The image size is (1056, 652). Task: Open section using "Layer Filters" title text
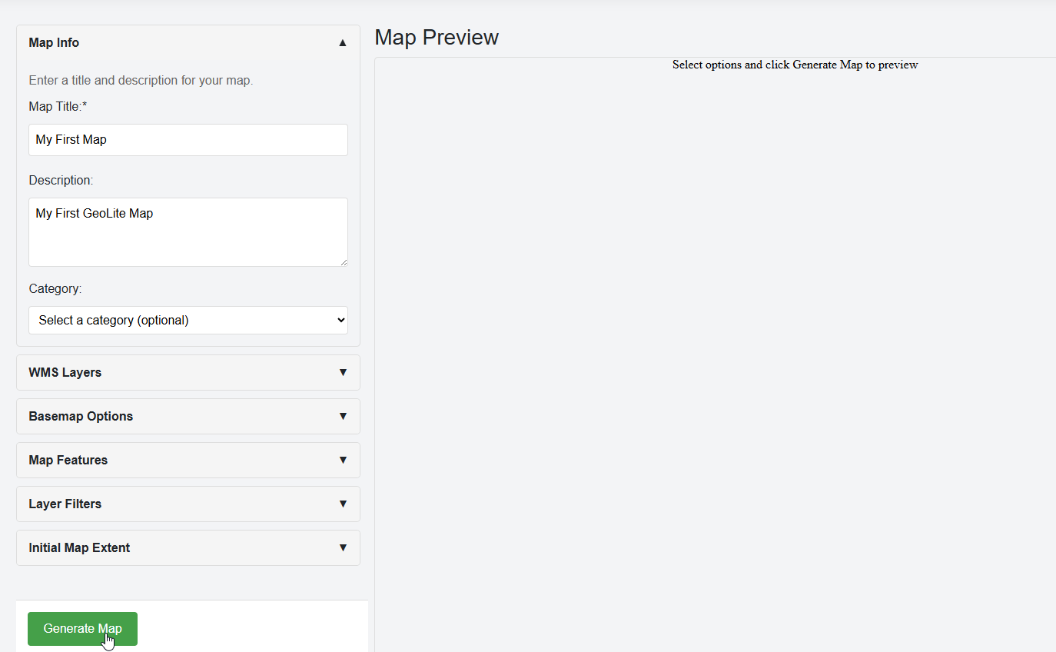click(65, 504)
